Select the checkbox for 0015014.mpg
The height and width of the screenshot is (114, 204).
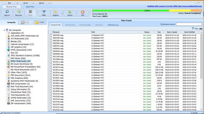point(51,67)
